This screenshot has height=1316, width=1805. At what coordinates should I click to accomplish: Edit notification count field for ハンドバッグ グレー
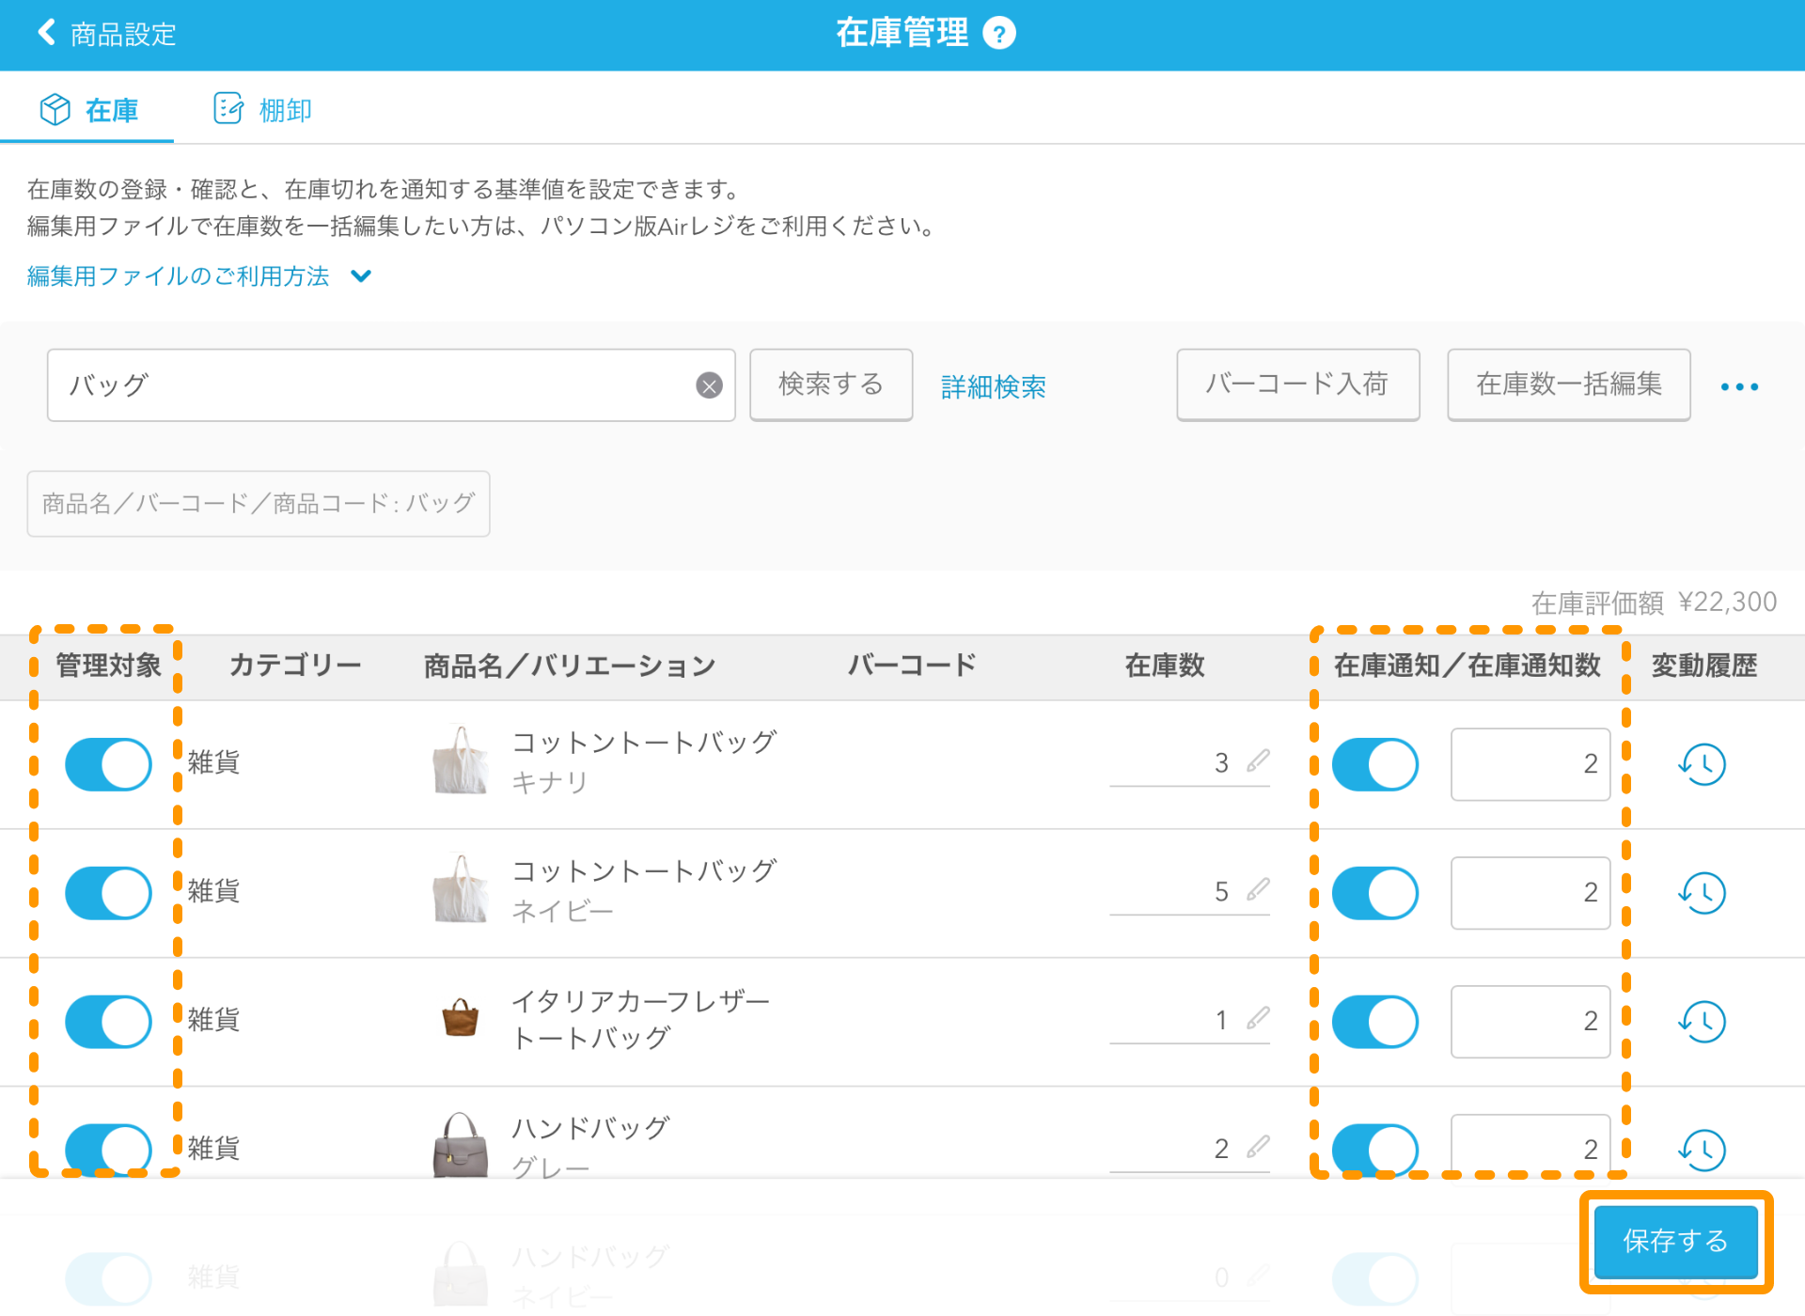pos(1530,1147)
